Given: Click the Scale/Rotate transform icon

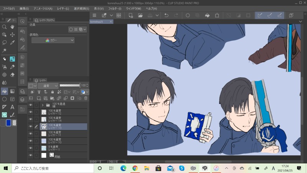Looking at the screenshot, I should (217, 15).
